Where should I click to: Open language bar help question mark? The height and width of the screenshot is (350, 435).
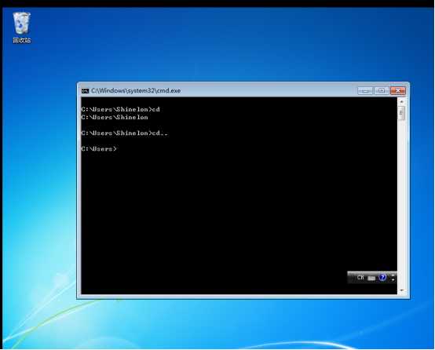click(383, 277)
